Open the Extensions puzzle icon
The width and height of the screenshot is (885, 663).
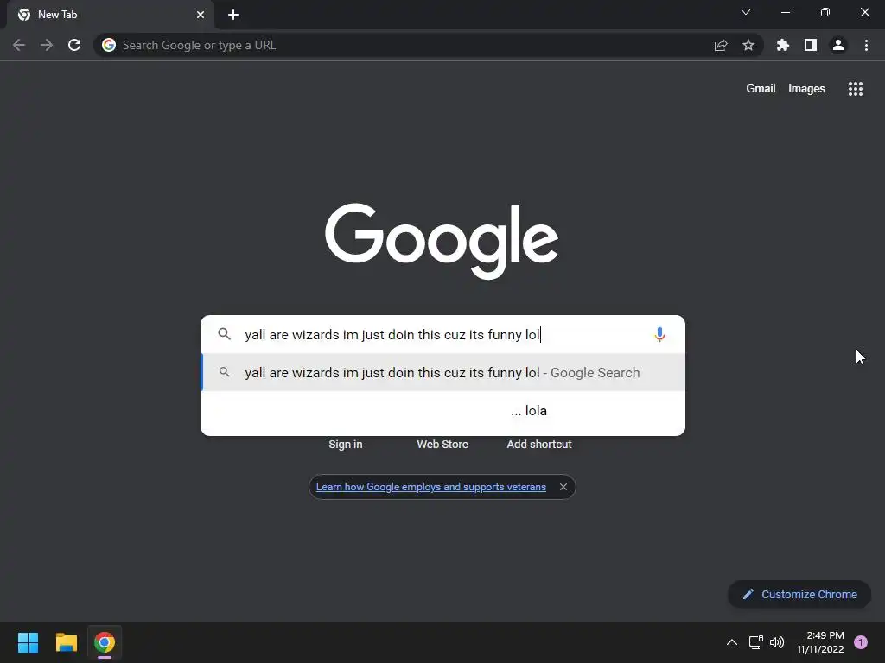783,45
